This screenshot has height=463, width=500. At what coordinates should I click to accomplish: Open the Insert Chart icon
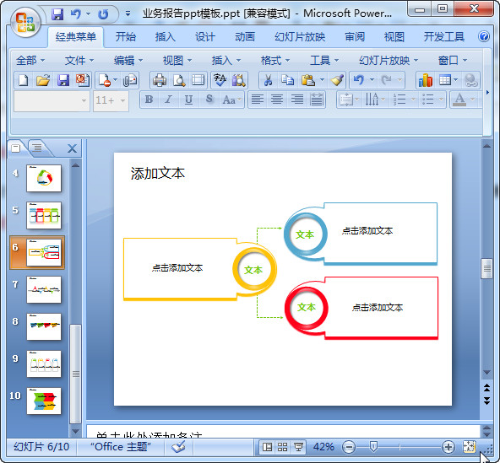click(426, 80)
